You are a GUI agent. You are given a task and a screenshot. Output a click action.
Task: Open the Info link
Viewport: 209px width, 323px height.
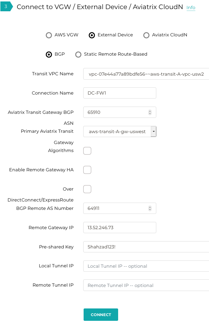click(x=191, y=8)
